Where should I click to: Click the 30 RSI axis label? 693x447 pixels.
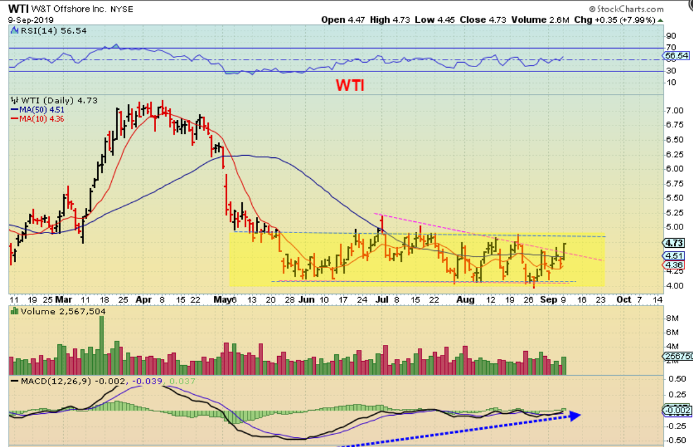(671, 71)
